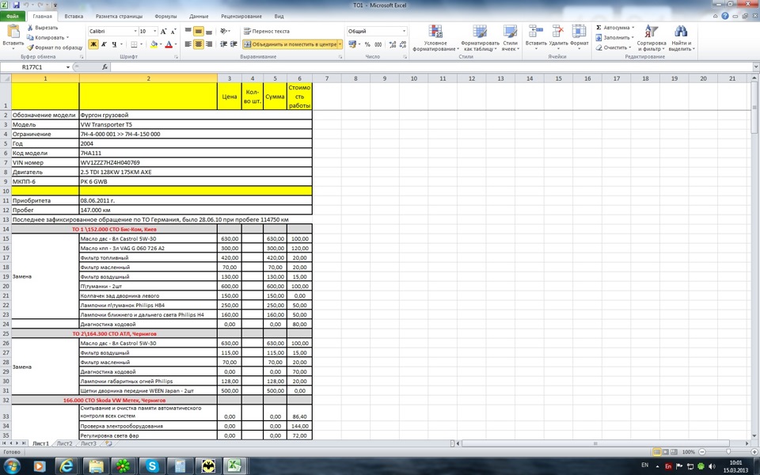This screenshot has width=760, height=475.
Task: Toggle underline Ч formatting
Action: click(x=114, y=44)
